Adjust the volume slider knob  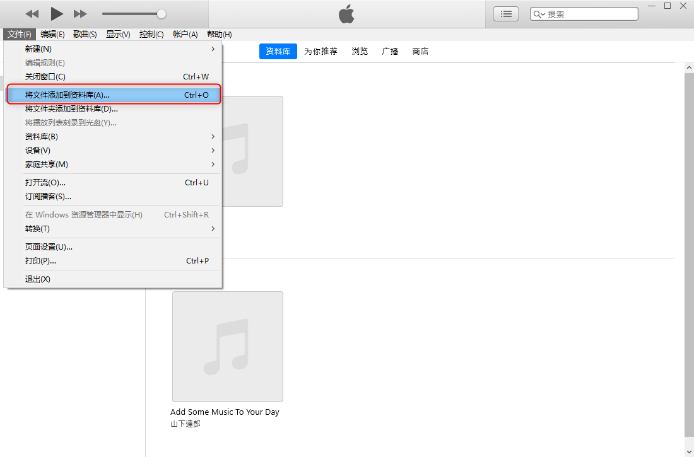(162, 14)
